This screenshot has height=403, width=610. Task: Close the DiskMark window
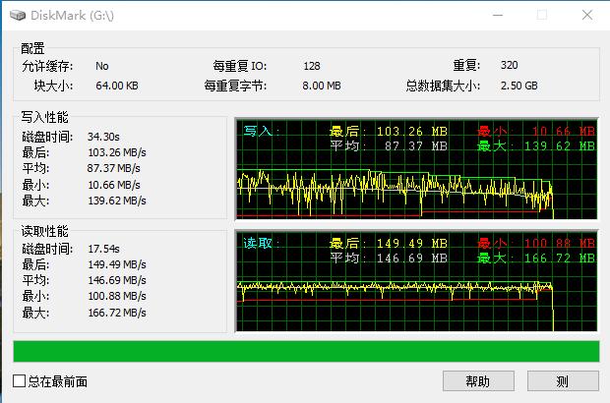pyautogui.click(x=587, y=15)
